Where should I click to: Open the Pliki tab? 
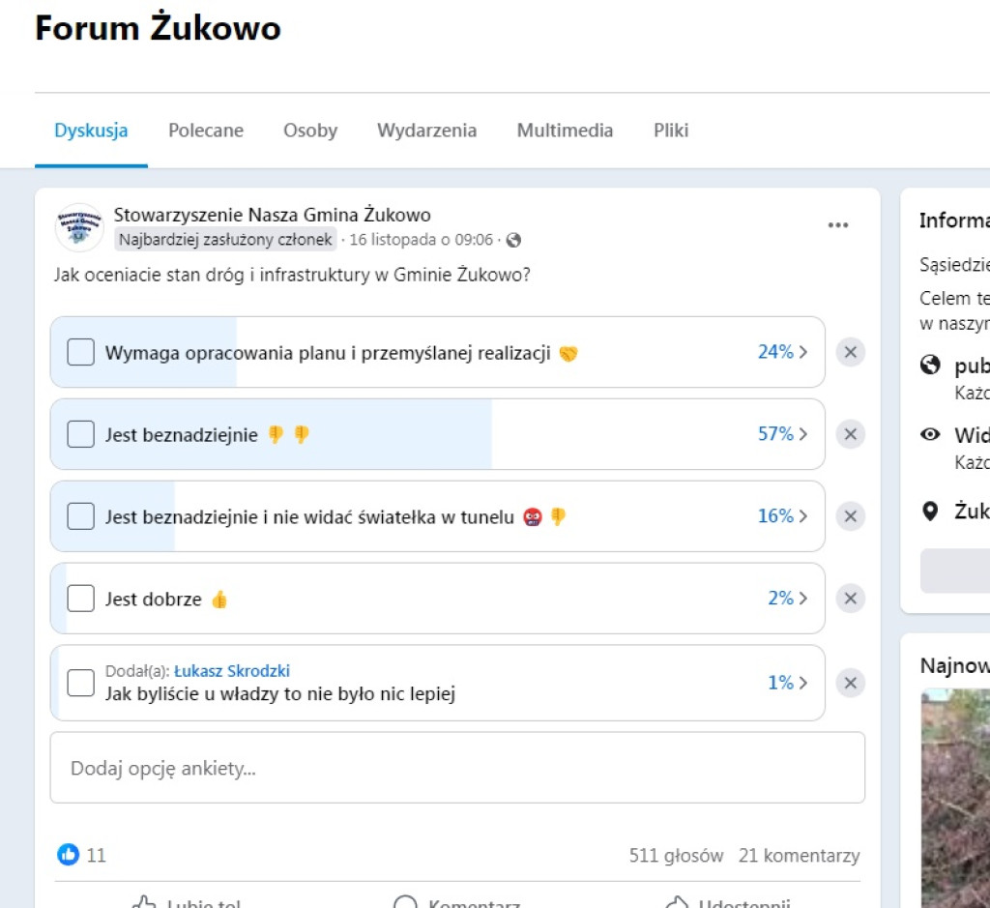[671, 131]
